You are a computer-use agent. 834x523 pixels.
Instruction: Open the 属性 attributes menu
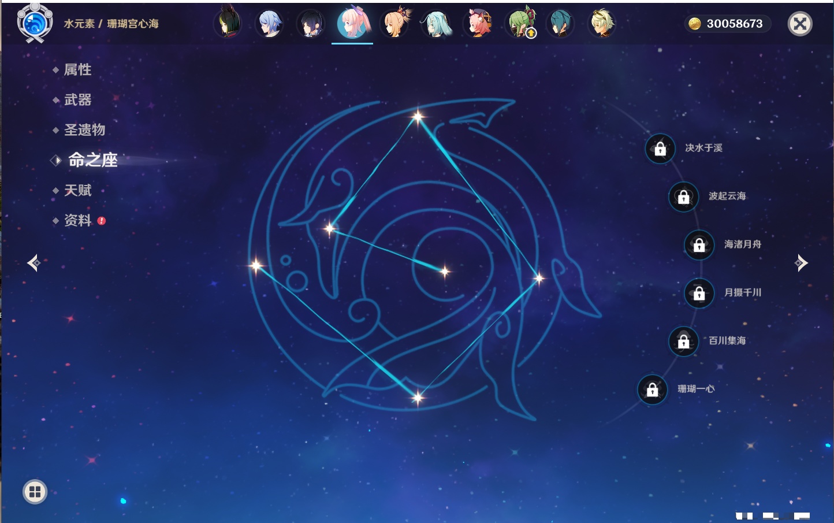click(77, 70)
